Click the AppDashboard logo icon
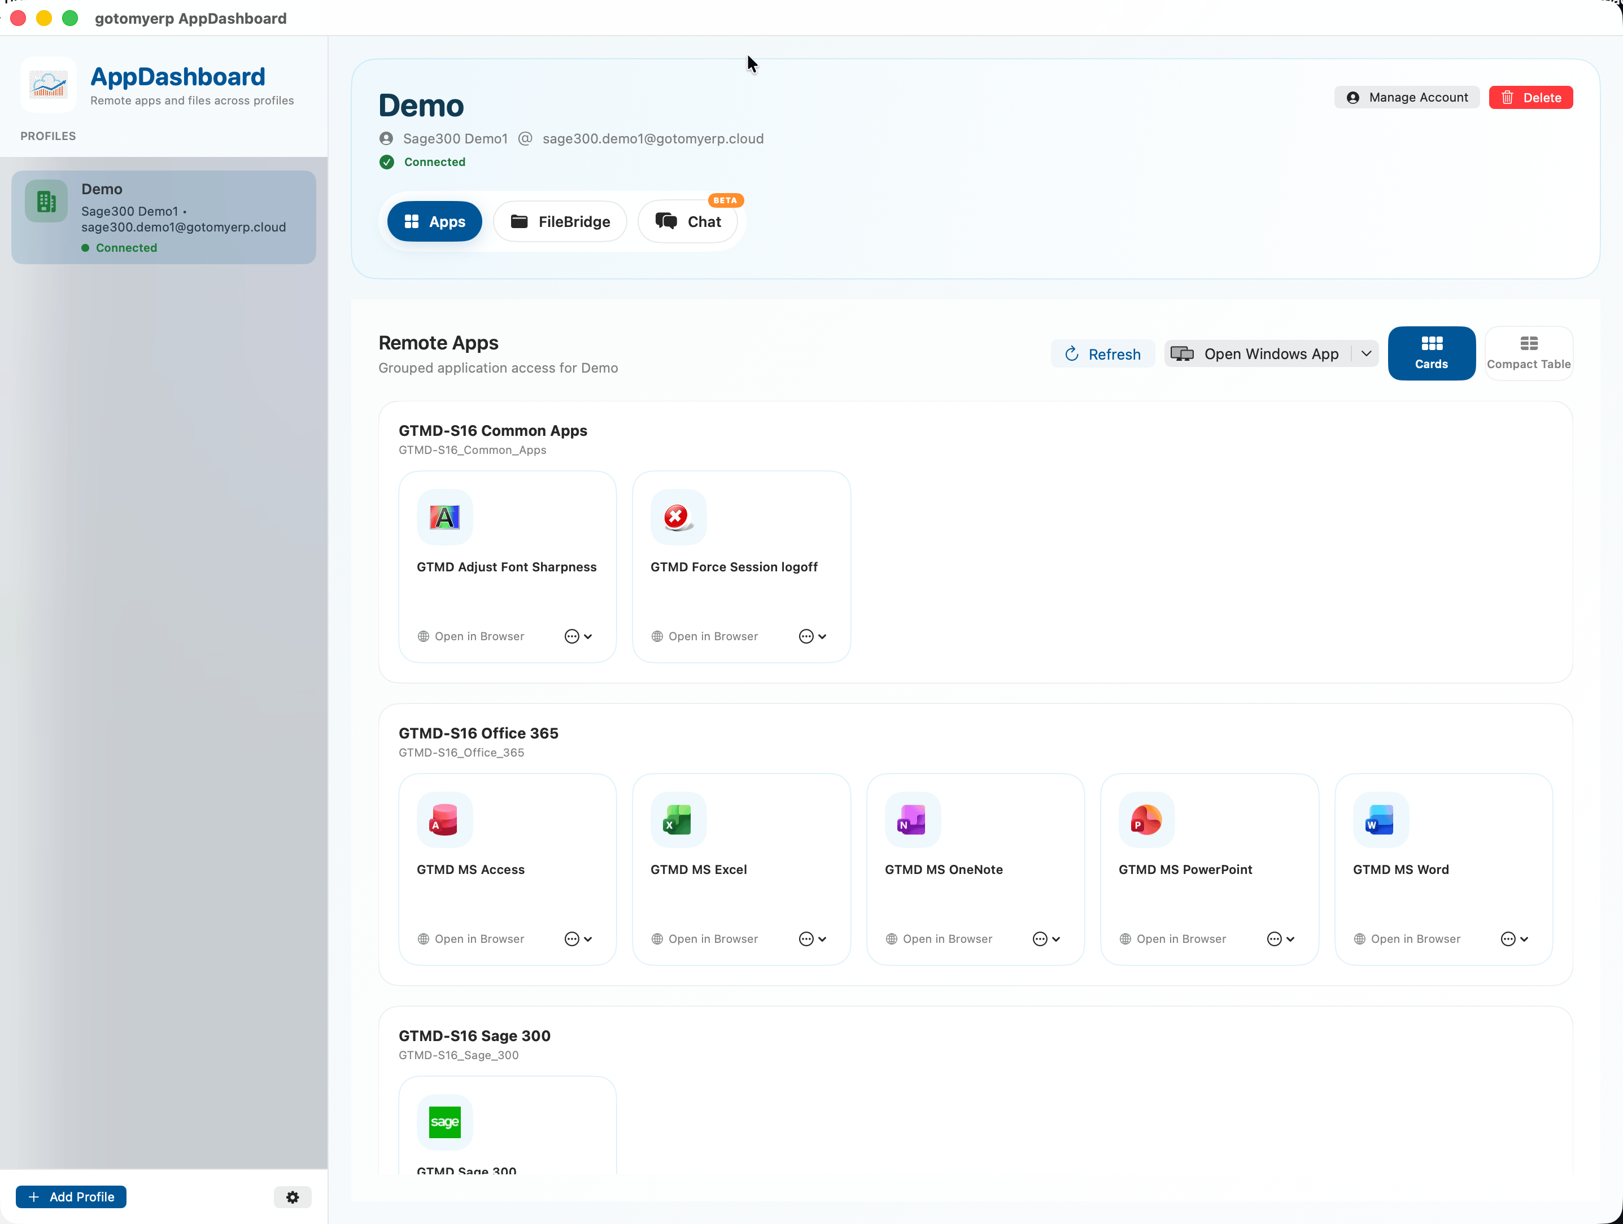The width and height of the screenshot is (1623, 1224). [49, 84]
